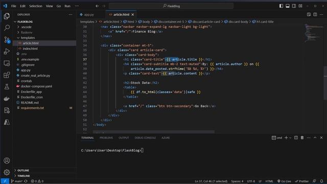Open the new terminal profile dropdown arrow

[290, 137]
